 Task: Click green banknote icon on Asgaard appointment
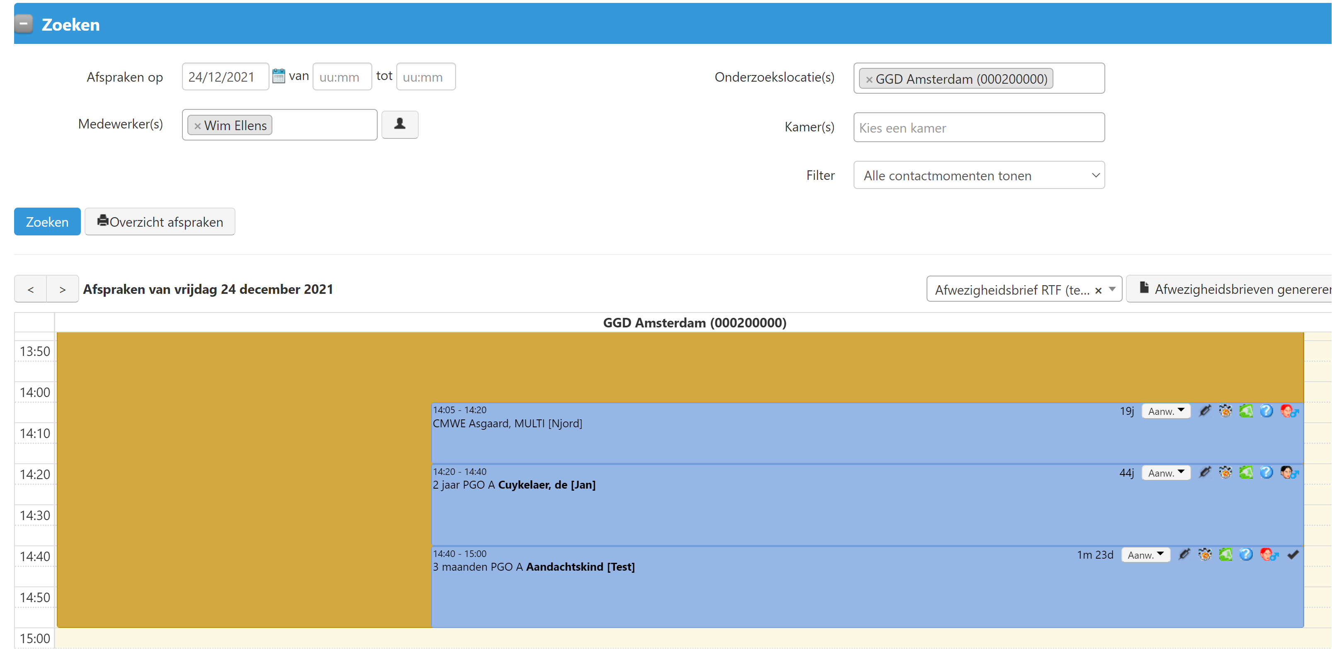point(1246,411)
